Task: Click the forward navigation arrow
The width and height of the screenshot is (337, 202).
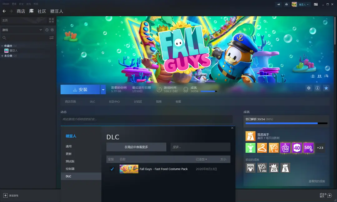Action: click(11, 11)
